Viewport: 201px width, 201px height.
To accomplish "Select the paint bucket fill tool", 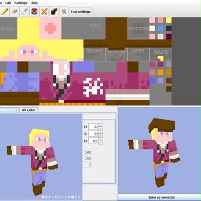I will point(34,12).
